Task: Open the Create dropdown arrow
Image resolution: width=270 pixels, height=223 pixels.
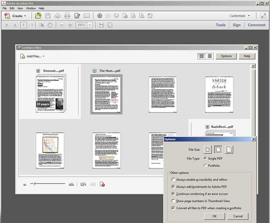Action: coord(25,16)
